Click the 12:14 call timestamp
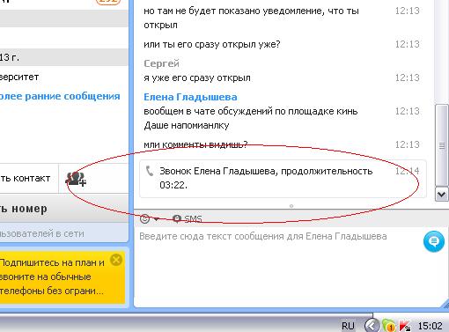This screenshot has width=449, height=332. (408, 171)
